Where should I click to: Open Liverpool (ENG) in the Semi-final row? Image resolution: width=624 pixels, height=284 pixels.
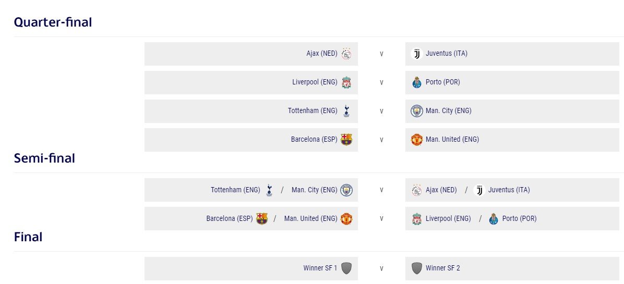click(x=448, y=218)
